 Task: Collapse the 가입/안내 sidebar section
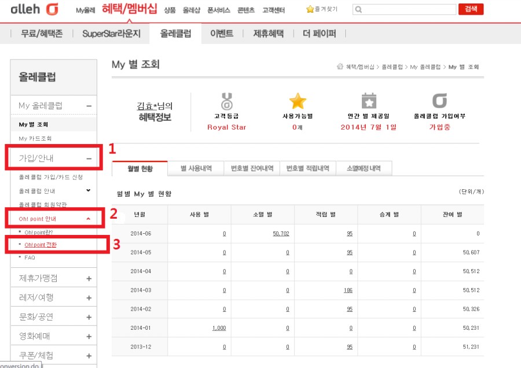(x=89, y=158)
